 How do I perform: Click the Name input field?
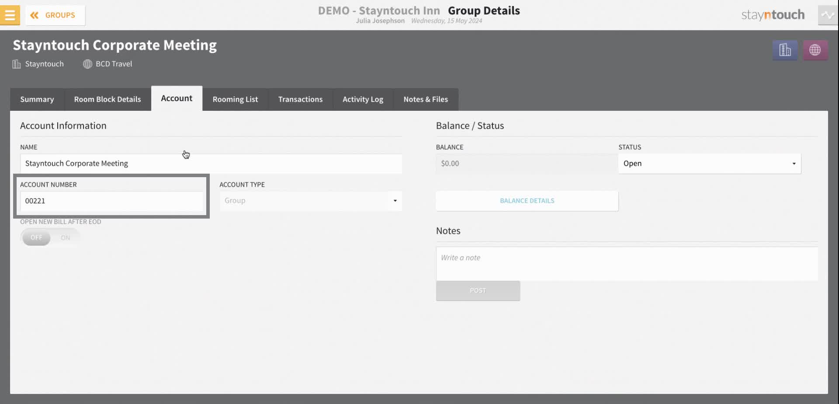(211, 164)
